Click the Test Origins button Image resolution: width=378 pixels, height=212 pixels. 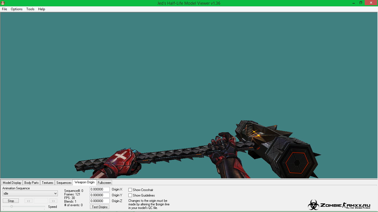[x=100, y=207]
